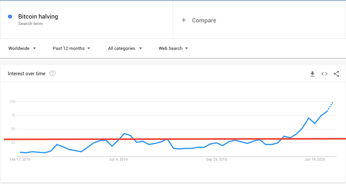346x184 pixels.
Task: Open the Web Search type dropdown
Action: point(173,48)
